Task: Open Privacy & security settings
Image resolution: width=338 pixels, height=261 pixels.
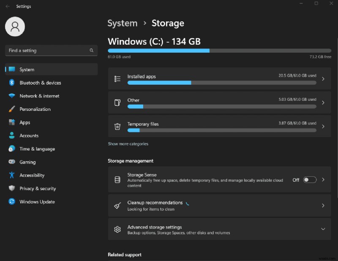Action: 51,188
